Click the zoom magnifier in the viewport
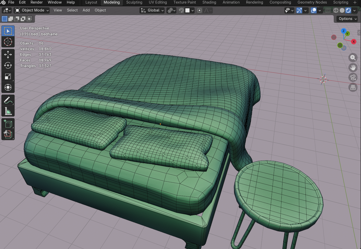This screenshot has width=361, height=249. tap(353, 57)
